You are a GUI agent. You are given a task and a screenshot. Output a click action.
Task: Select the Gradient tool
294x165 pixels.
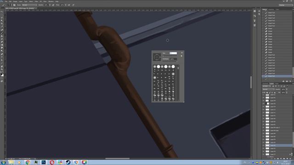[x=2, y=44]
